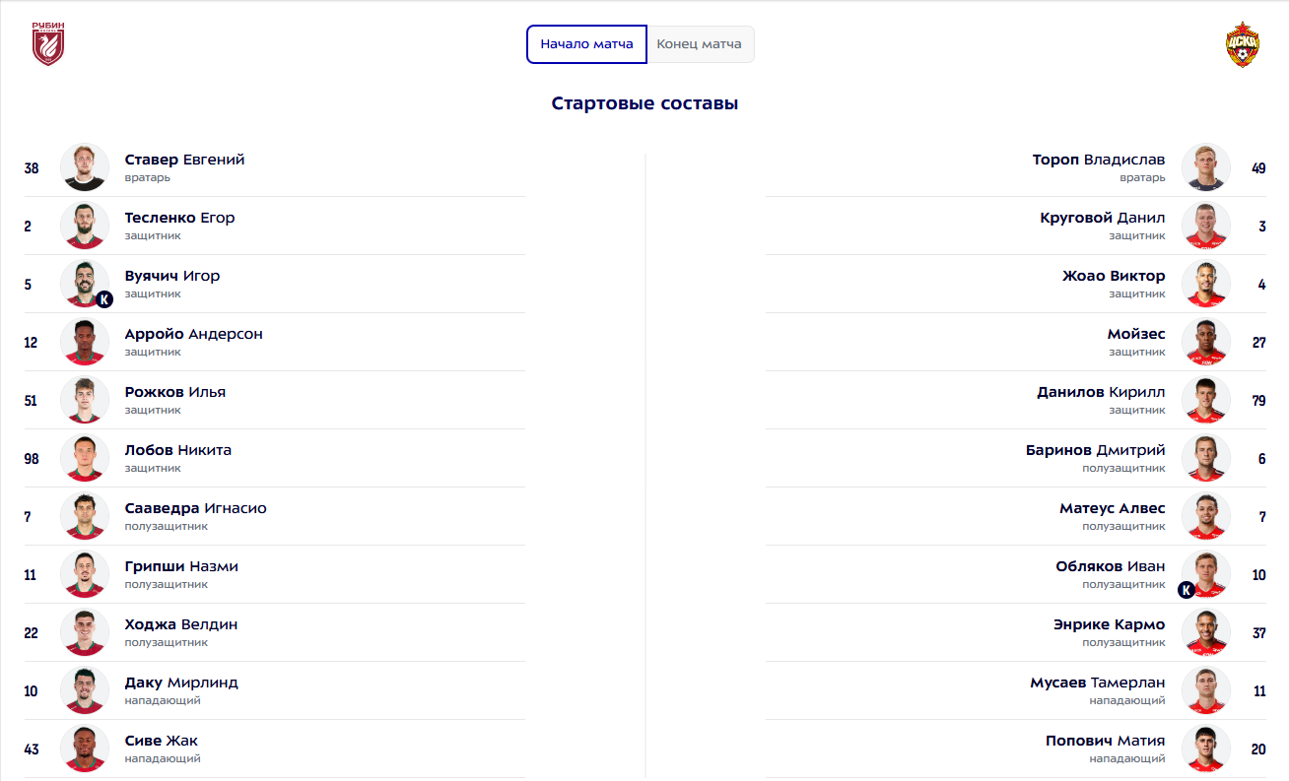
Task: Click player name Даку Мирлинд
Action: pyautogui.click(x=181, y=683)
